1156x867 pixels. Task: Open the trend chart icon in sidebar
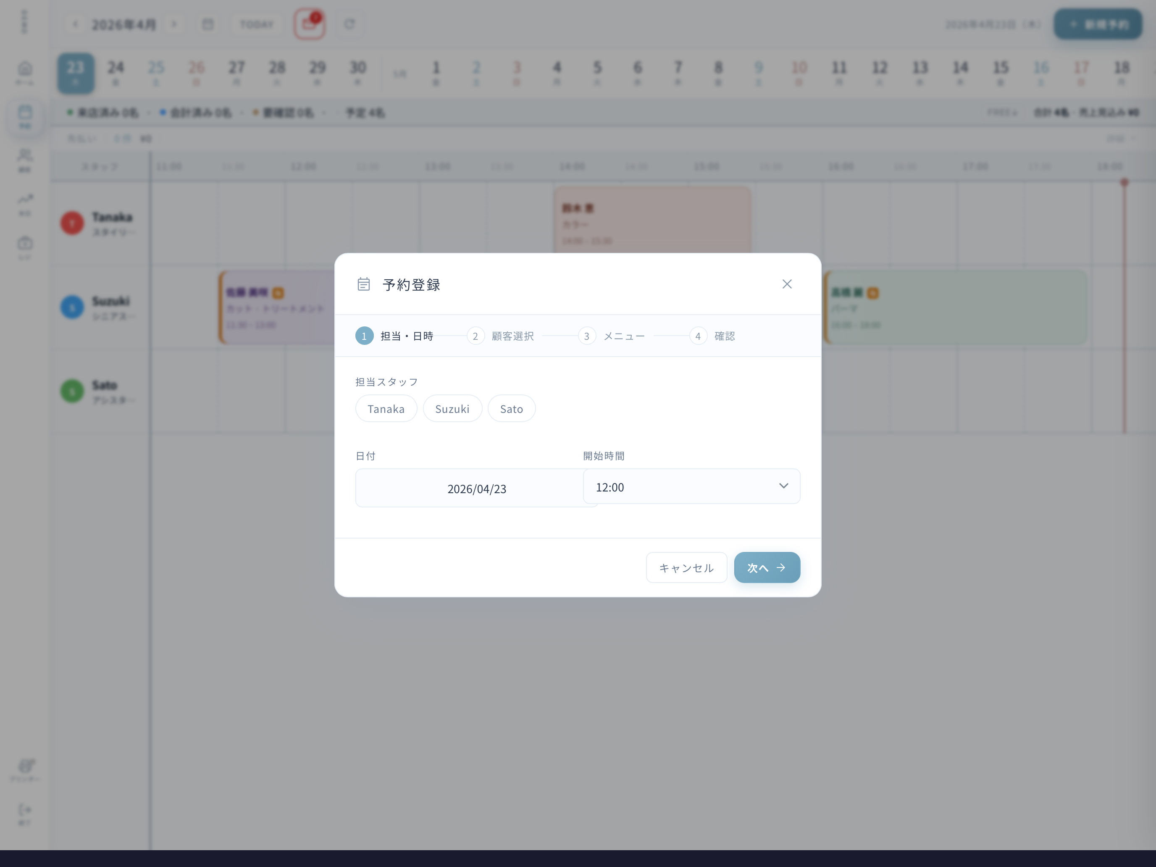25,204
